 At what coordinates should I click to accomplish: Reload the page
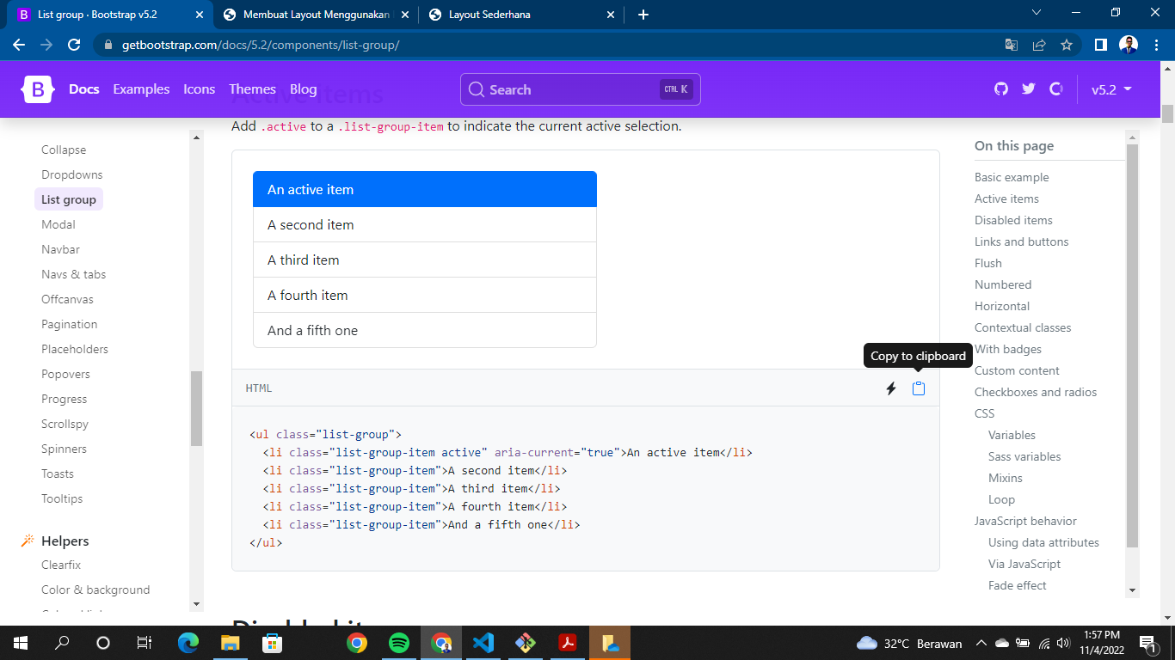tap(74, 45)
